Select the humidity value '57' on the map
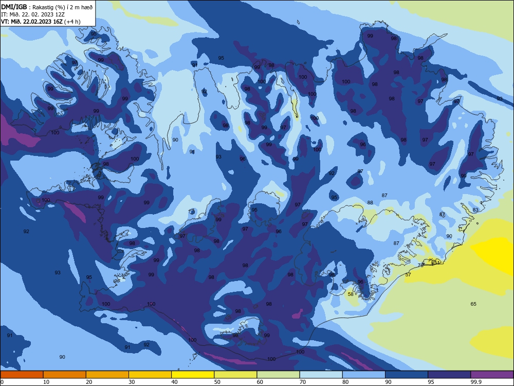This screenshot has width=514, height=386. click(x=408, y=275)
